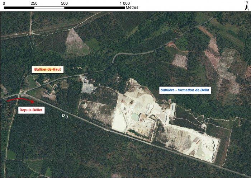Click the north arrow icon

247,6
